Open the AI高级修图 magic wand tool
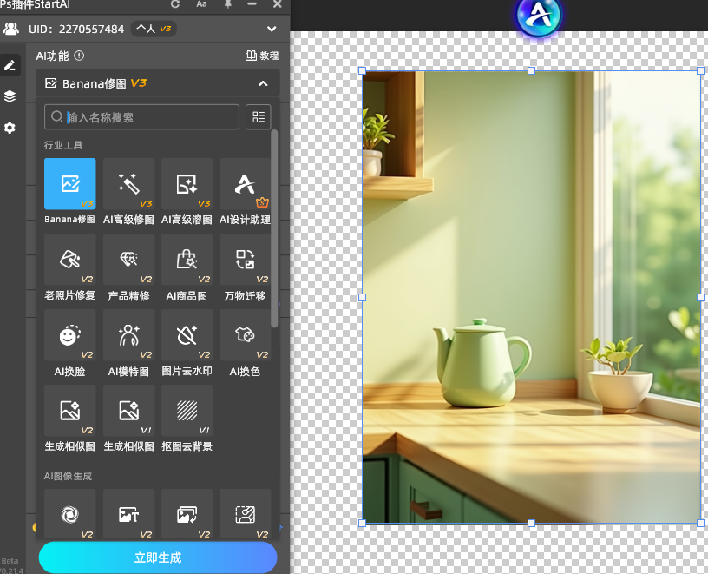This screenshot has width=708, height=574. click(x=128, y=184)
